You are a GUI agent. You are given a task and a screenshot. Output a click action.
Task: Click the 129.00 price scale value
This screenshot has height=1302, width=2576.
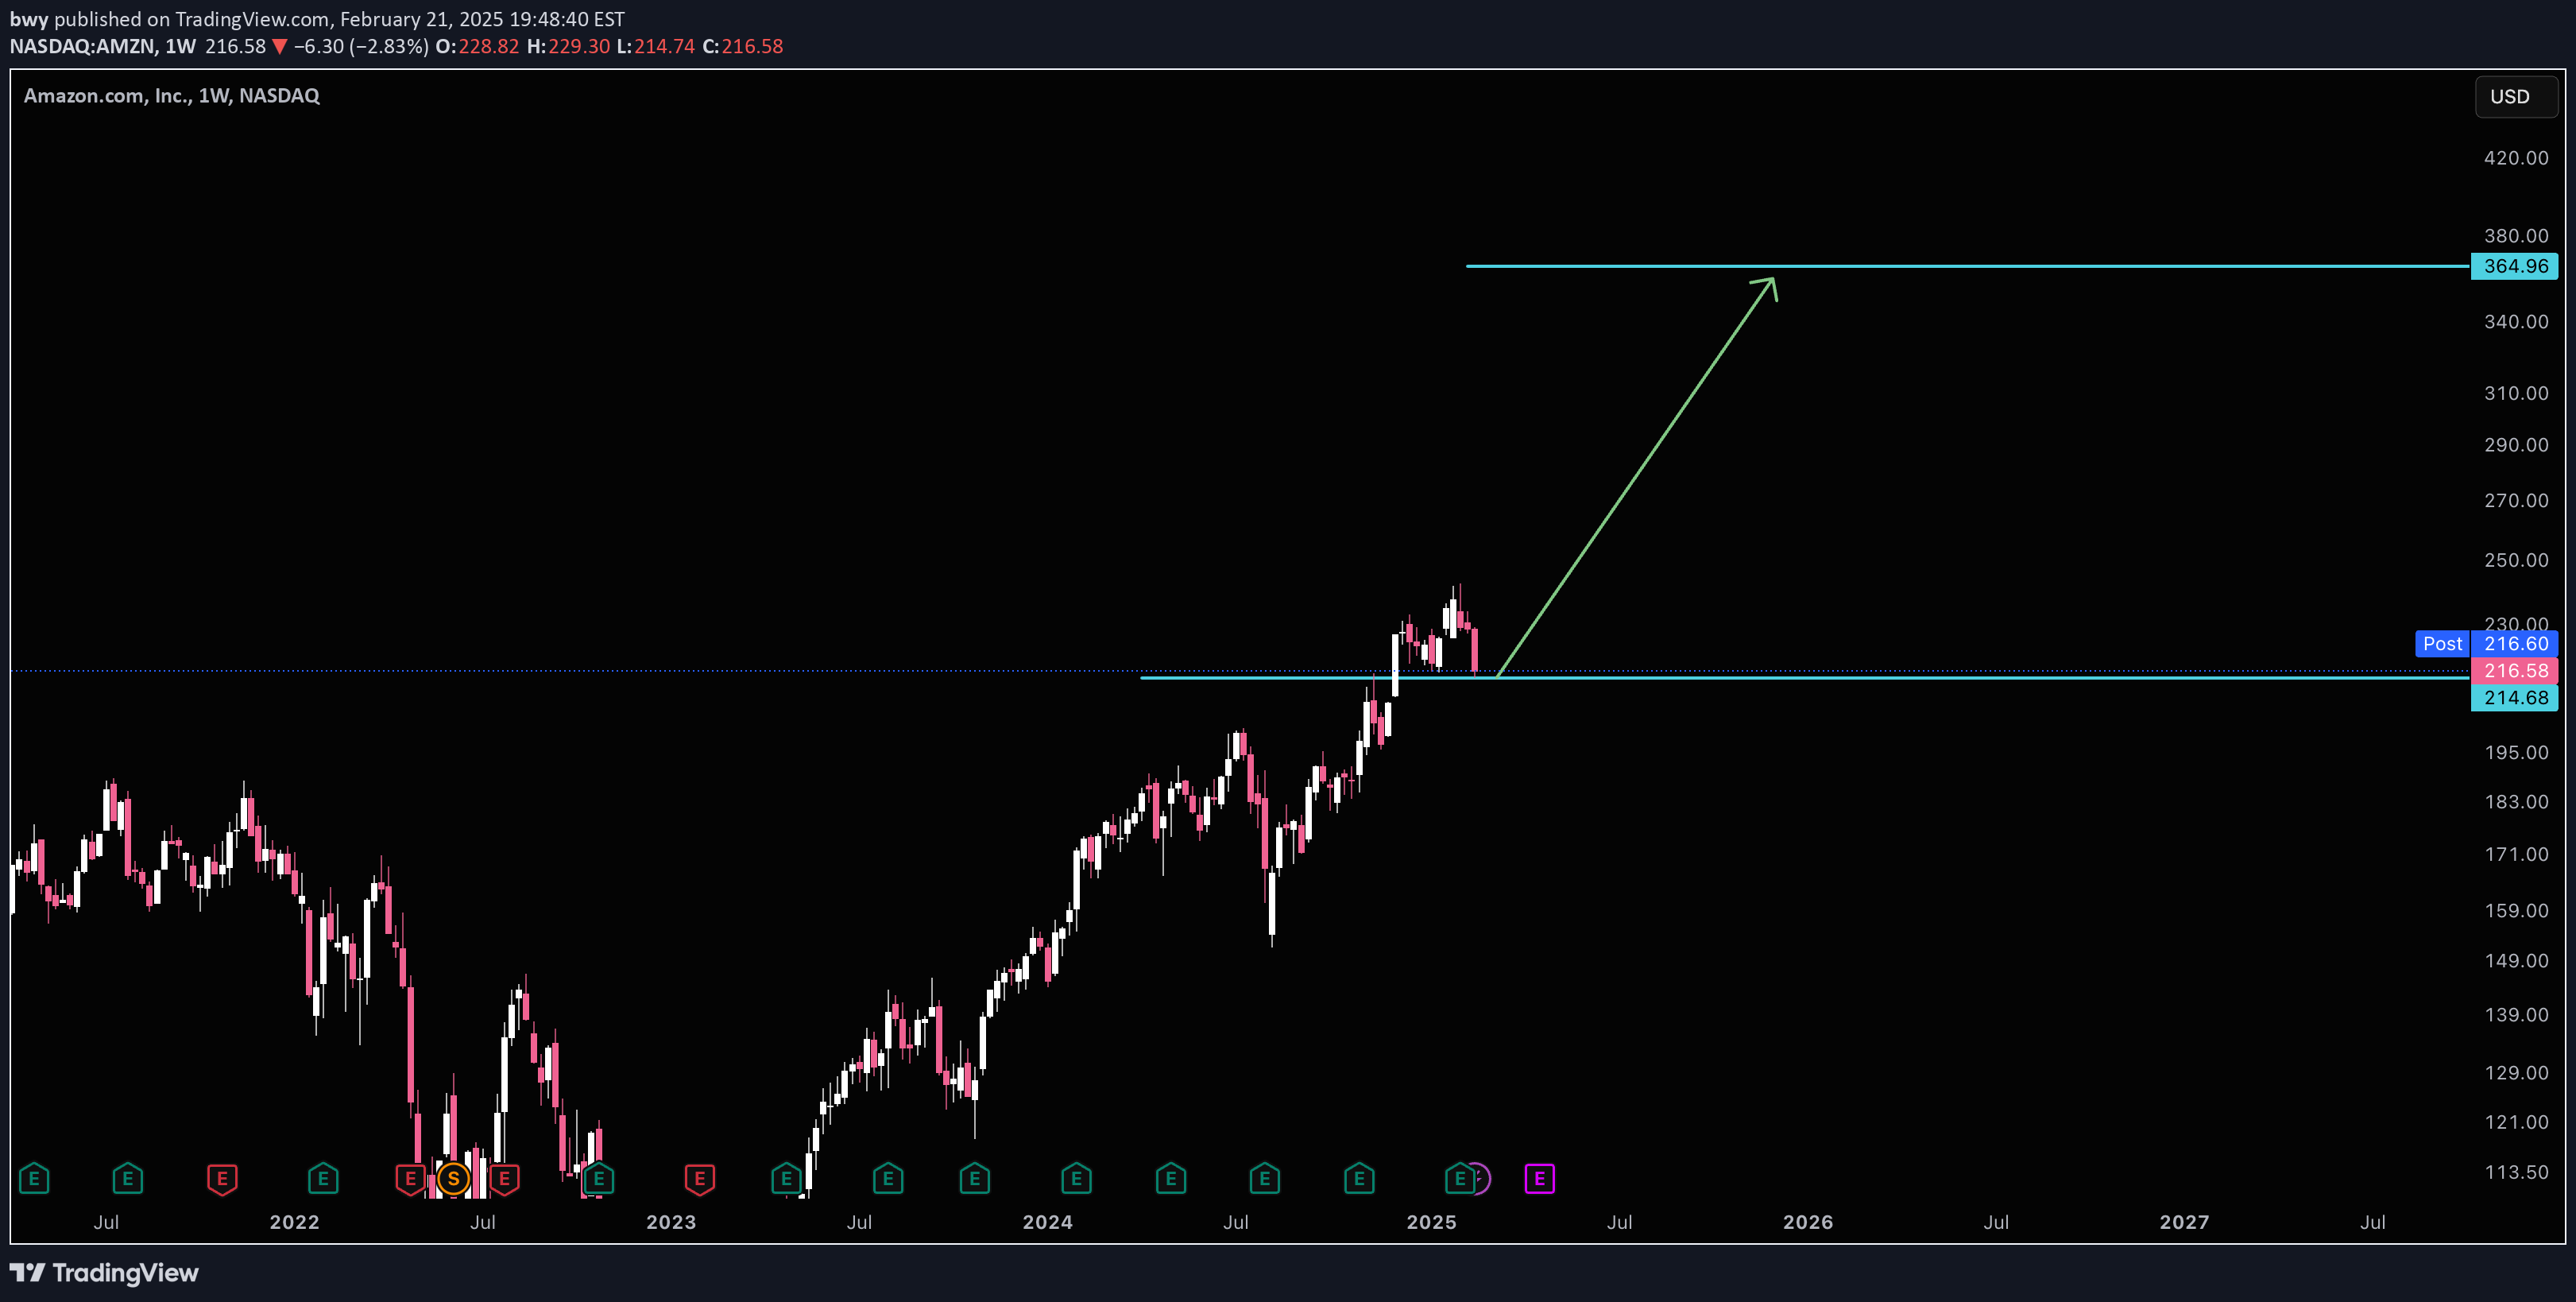point(2516,1073)
